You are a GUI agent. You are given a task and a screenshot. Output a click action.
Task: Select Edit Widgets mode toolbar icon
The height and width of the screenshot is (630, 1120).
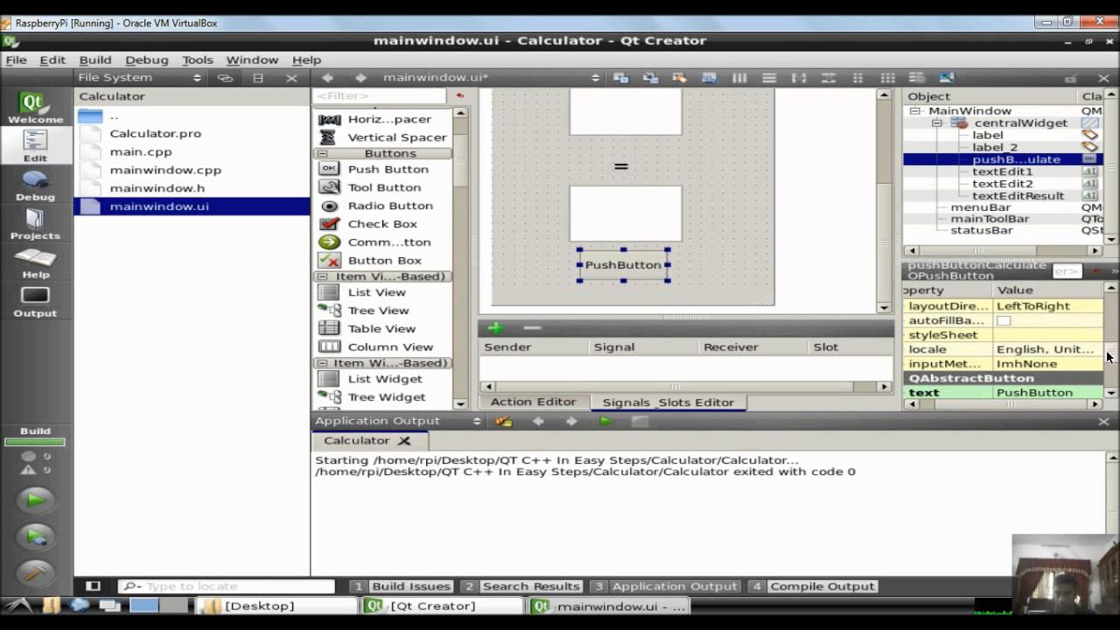[620, 78]
